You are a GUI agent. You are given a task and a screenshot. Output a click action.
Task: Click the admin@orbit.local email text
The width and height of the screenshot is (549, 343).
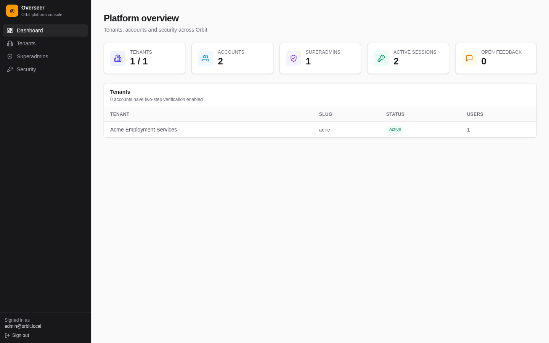point(23,326)
